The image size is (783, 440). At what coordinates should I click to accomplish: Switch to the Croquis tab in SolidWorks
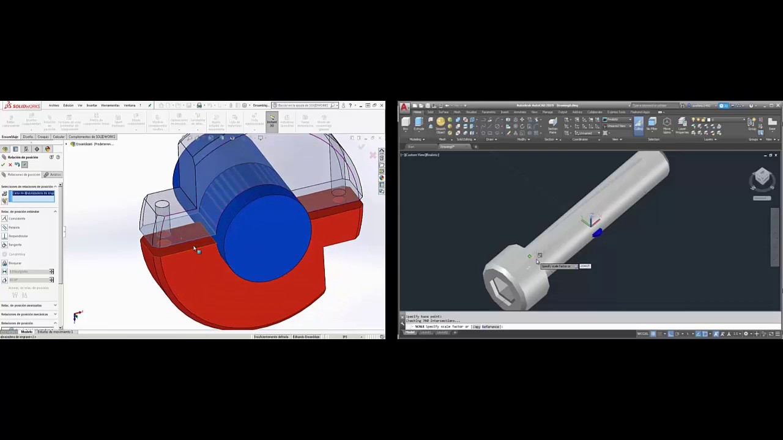click(x=43, y=137)
